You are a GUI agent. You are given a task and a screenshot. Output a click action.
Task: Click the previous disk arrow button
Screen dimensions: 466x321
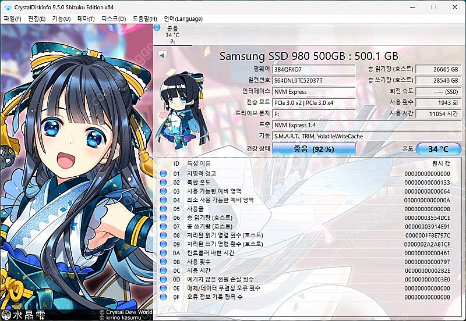[x=163, y=55]
